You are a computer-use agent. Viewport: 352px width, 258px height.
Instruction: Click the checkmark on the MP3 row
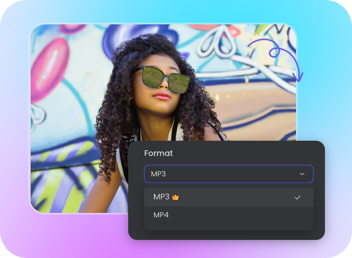pyautogui.click(x=297, y=198)
